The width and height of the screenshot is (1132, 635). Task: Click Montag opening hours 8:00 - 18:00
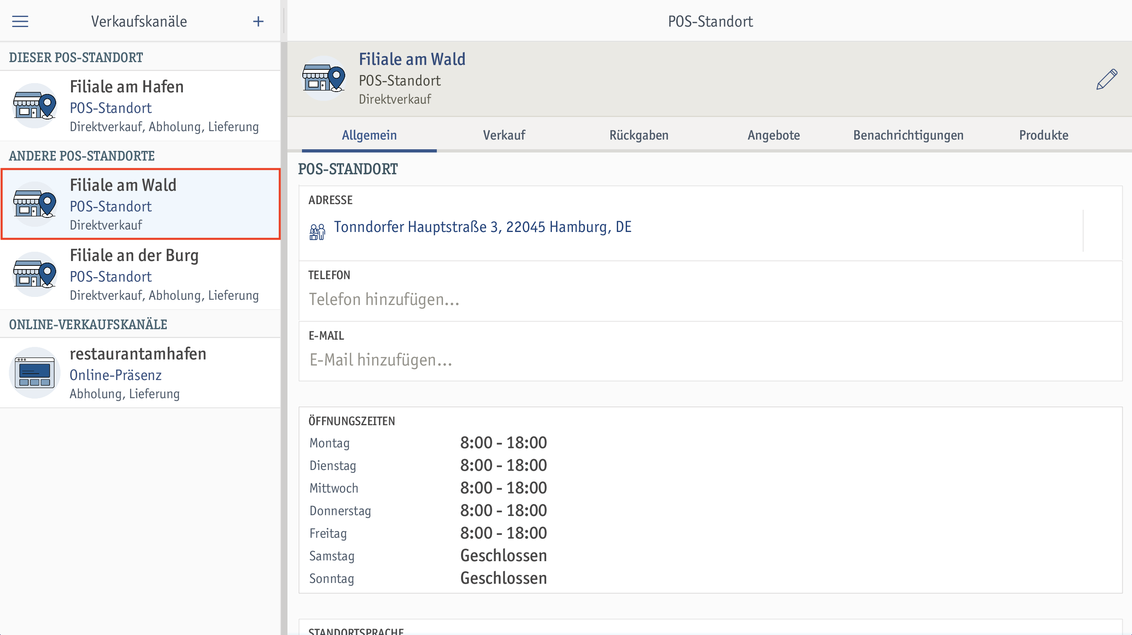click(x=503, y=443)
